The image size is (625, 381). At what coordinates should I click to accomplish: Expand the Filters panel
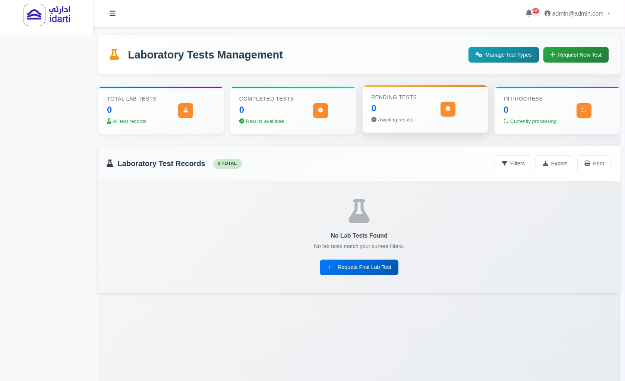tap(513, 163)
